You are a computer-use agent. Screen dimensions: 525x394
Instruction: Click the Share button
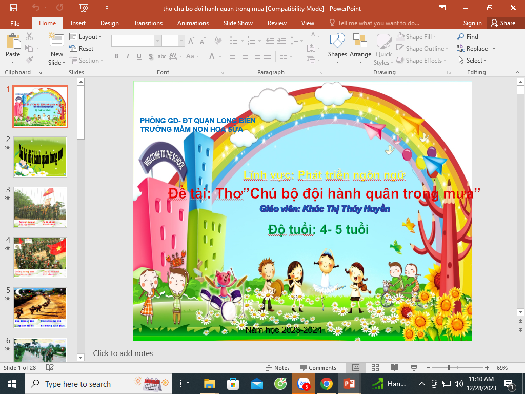(x=502, y=23)
